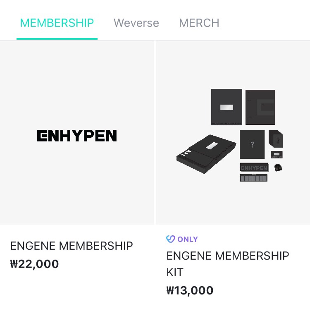Click the small tilted question mark card

pyautogui.click(x=276, y=140)
